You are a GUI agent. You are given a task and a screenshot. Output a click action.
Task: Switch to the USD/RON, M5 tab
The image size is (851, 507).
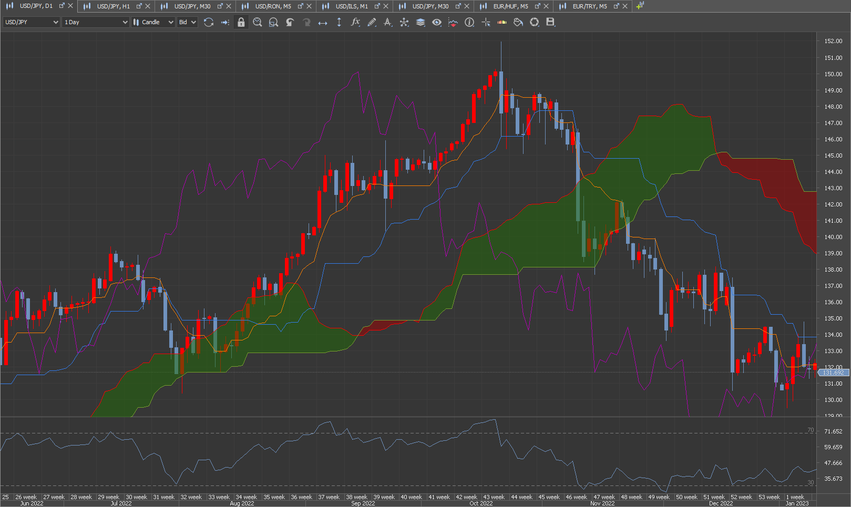click(272, 6)
